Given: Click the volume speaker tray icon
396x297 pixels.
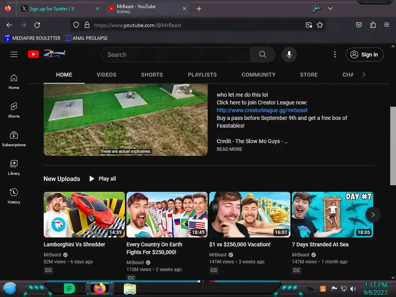Looking at the screenshot, I should pos(353,288).
